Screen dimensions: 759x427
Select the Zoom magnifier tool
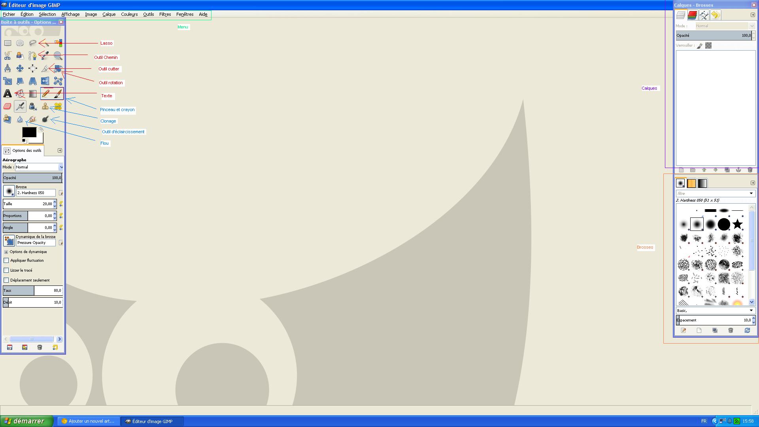click(x=58, y=56)
